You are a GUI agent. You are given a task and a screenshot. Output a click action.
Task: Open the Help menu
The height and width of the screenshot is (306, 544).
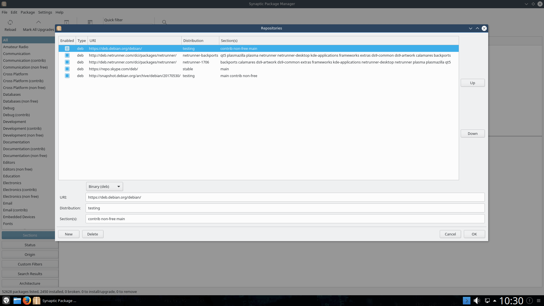click(59, 12)
